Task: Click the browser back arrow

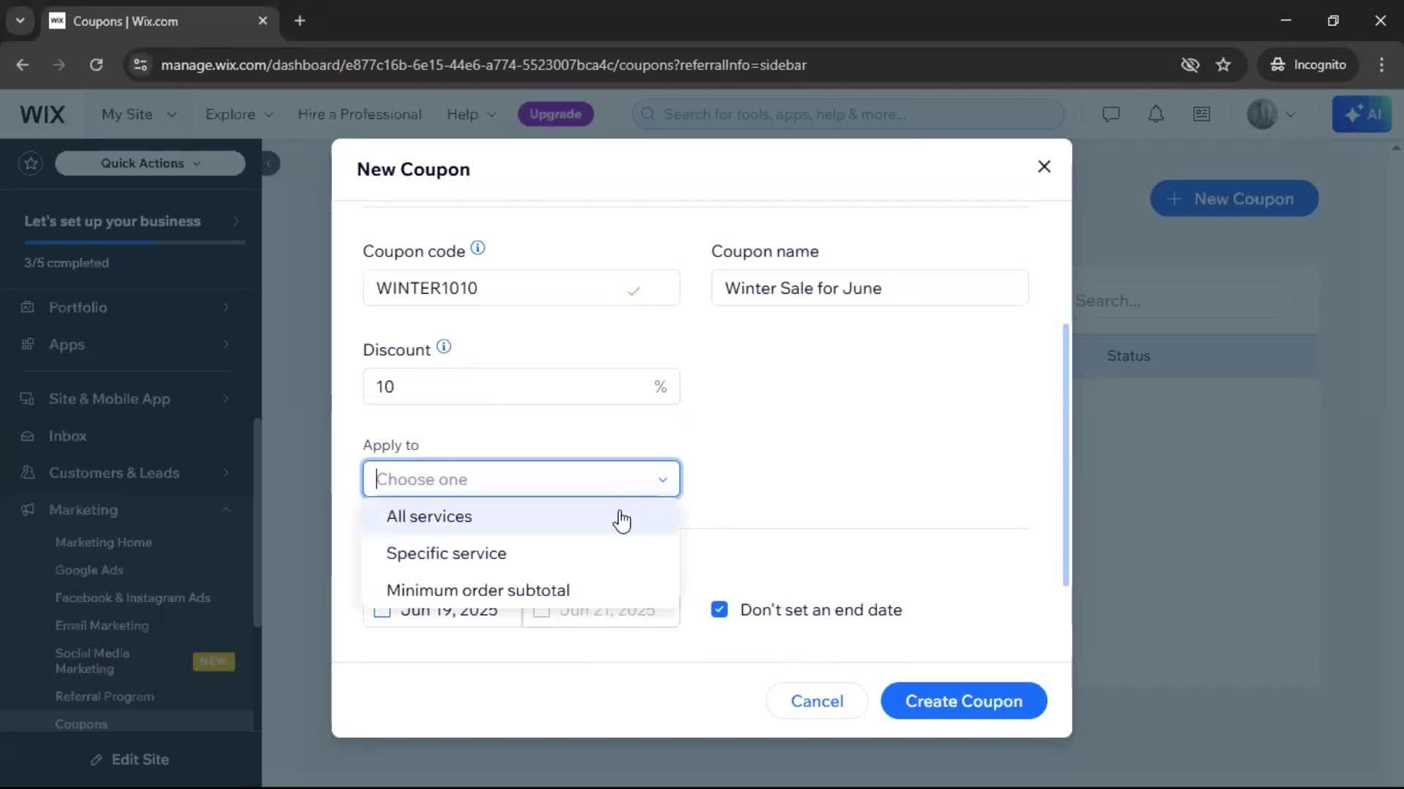Action: tap(23, 65)
